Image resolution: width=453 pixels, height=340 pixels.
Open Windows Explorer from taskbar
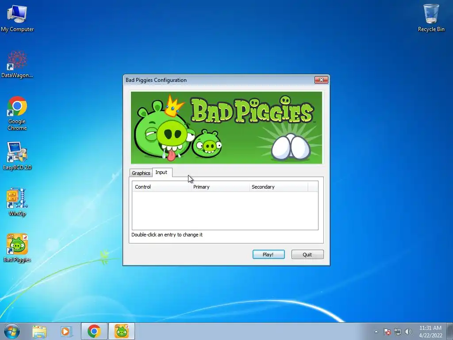[39, 331]
